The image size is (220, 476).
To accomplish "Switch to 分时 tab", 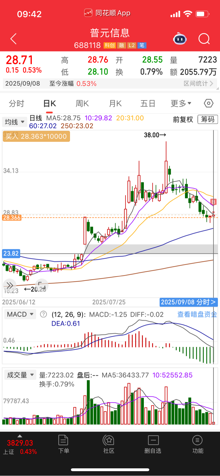I will pos(16,103).
